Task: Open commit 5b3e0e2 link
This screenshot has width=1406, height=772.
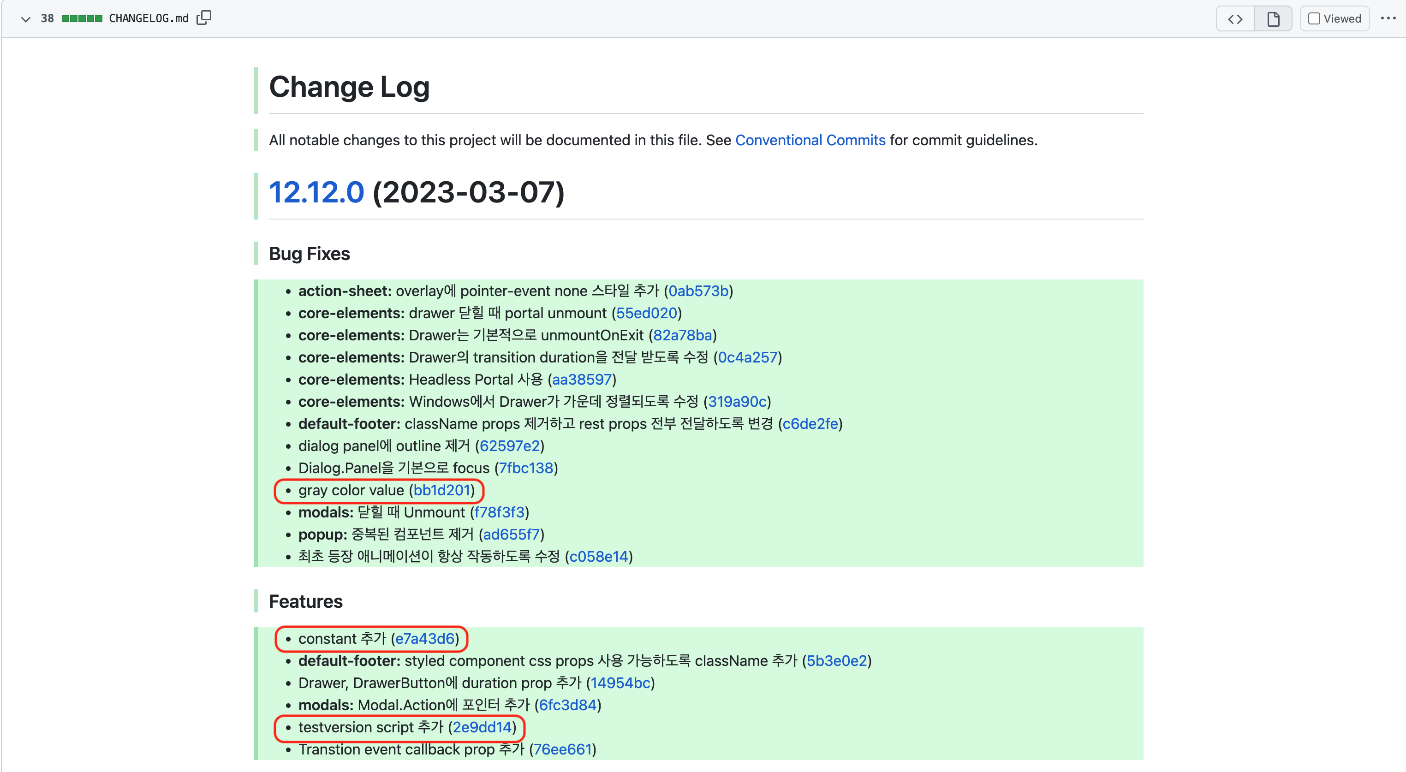Action: (836, 661)
